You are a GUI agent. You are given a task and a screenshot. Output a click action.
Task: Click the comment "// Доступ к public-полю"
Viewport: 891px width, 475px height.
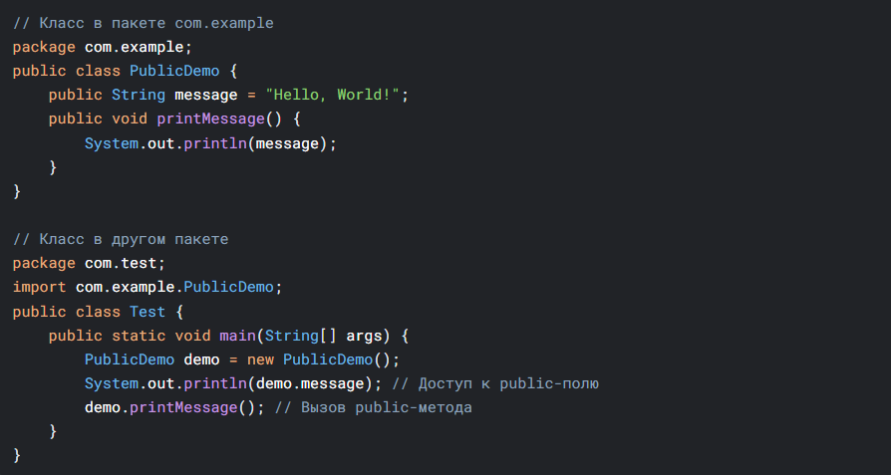coord(495,384)
